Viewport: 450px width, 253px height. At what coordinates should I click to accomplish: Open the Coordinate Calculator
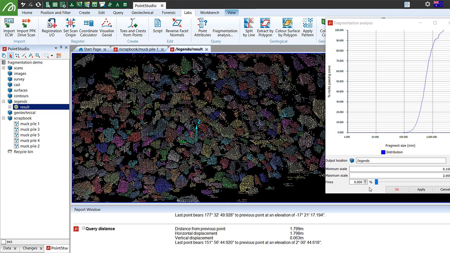click(x=88, y=28)
